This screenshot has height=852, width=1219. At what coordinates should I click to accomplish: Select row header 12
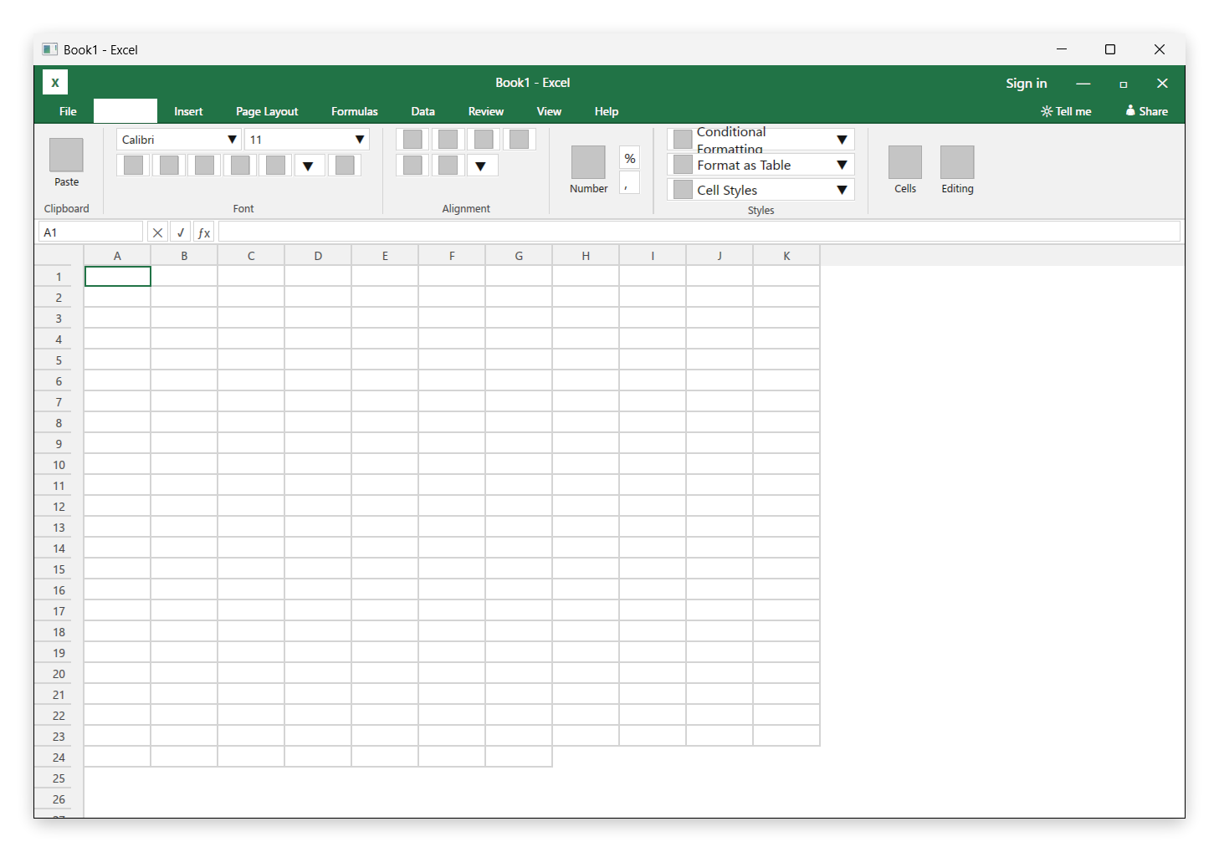point(59,506)
